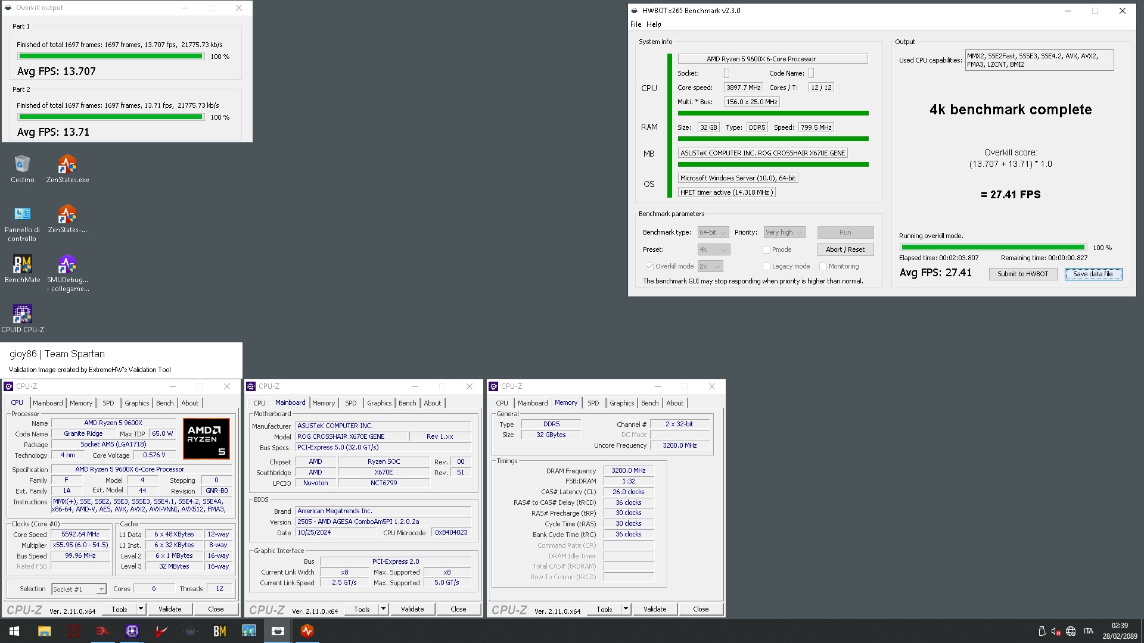Open Pannello di controllo desktop icon
This screenshot has width=1144, height=643.
[22, 223]
